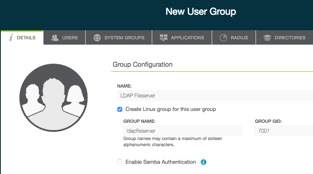Select the RADIUS tab
313x174 pixels.
point(234,38)
